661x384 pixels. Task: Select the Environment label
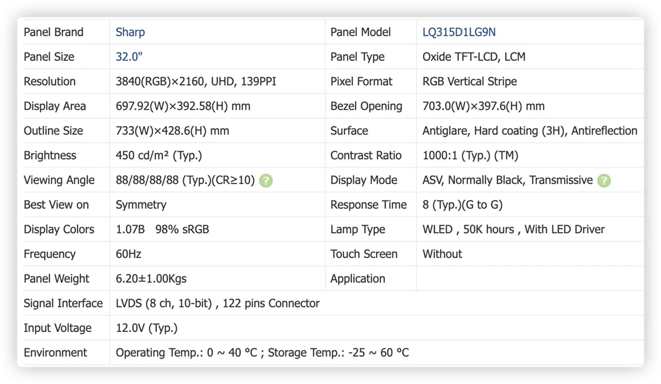click(x=55, y=353)
